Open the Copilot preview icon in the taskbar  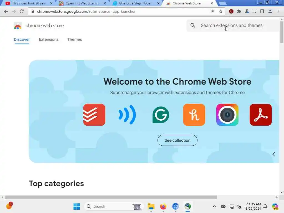(275, 206)
